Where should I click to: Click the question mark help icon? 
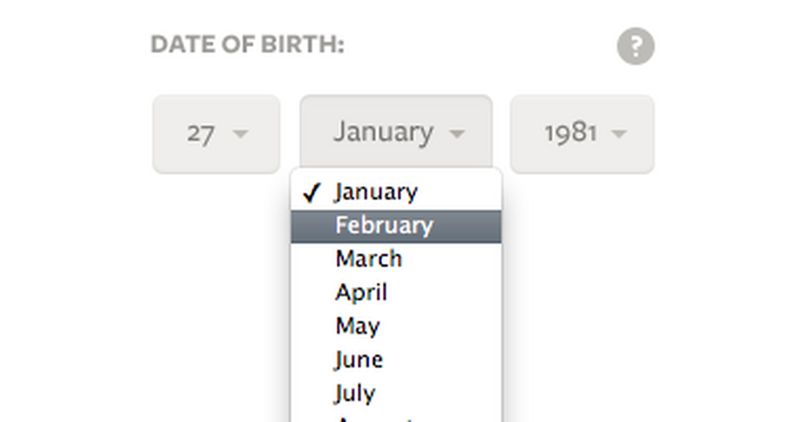coord(635,47)
